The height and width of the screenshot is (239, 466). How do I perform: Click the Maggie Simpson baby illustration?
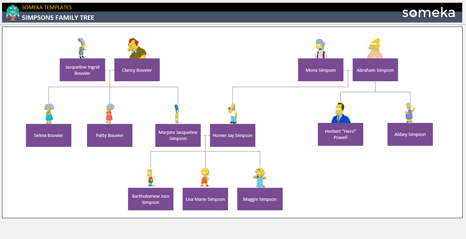tap(260, 177)
